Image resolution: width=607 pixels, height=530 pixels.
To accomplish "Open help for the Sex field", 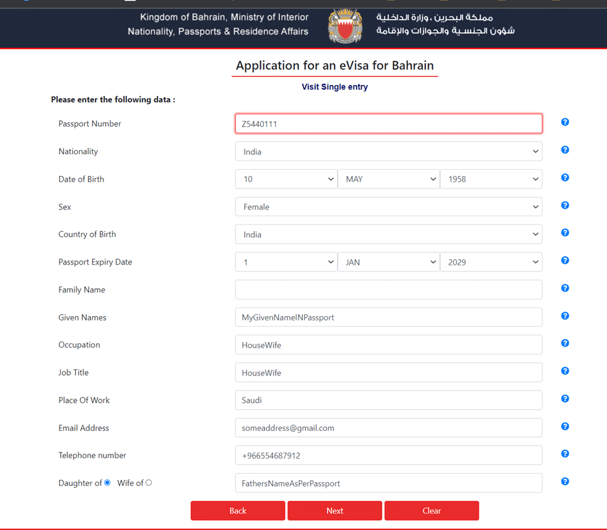I will [x=564, y=205].
